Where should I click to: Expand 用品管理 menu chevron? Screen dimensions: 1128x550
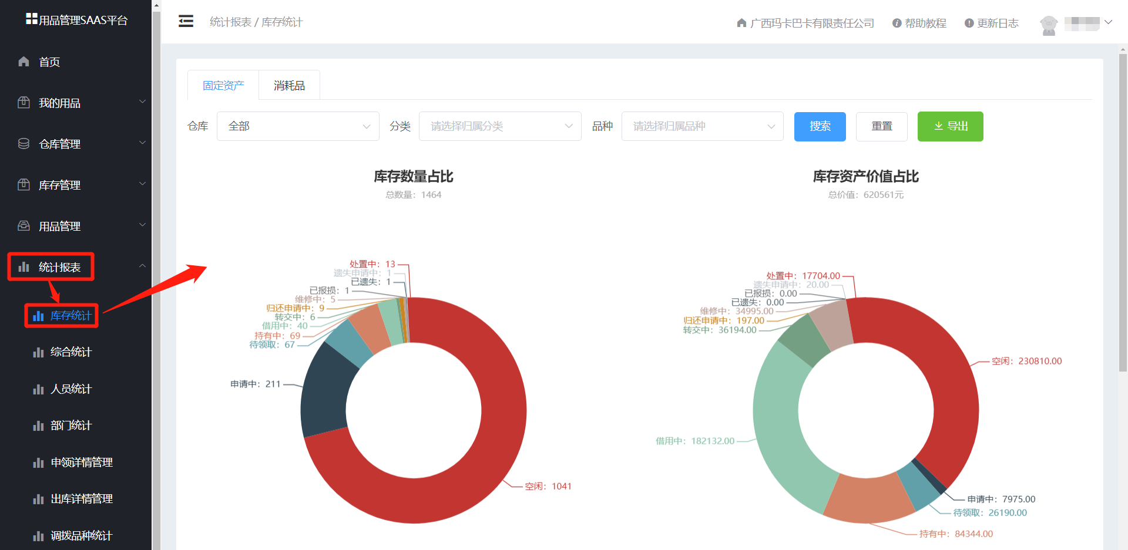[142, 225]
